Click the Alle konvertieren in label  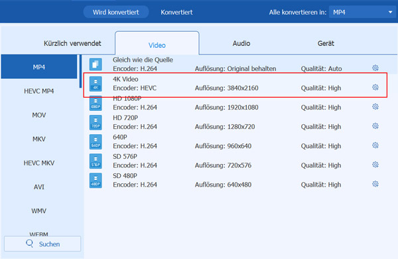[297, 12]
